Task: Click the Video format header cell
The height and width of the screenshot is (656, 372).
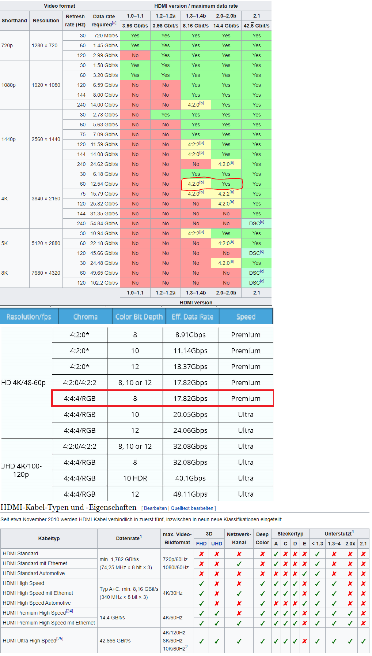Action: (x=60, y=6)
